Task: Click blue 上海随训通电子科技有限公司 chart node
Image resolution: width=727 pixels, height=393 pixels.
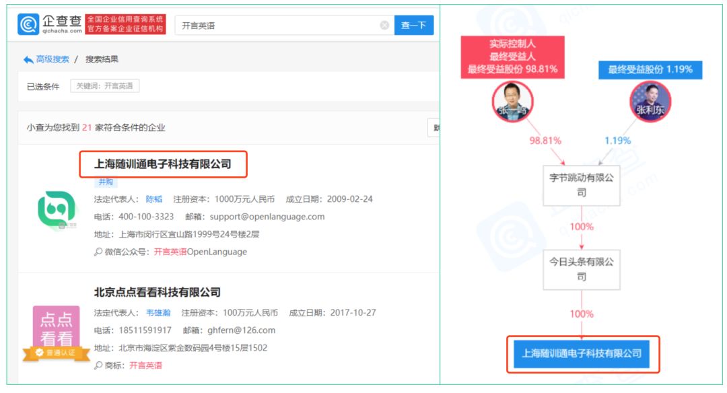Action: [582, 354]
